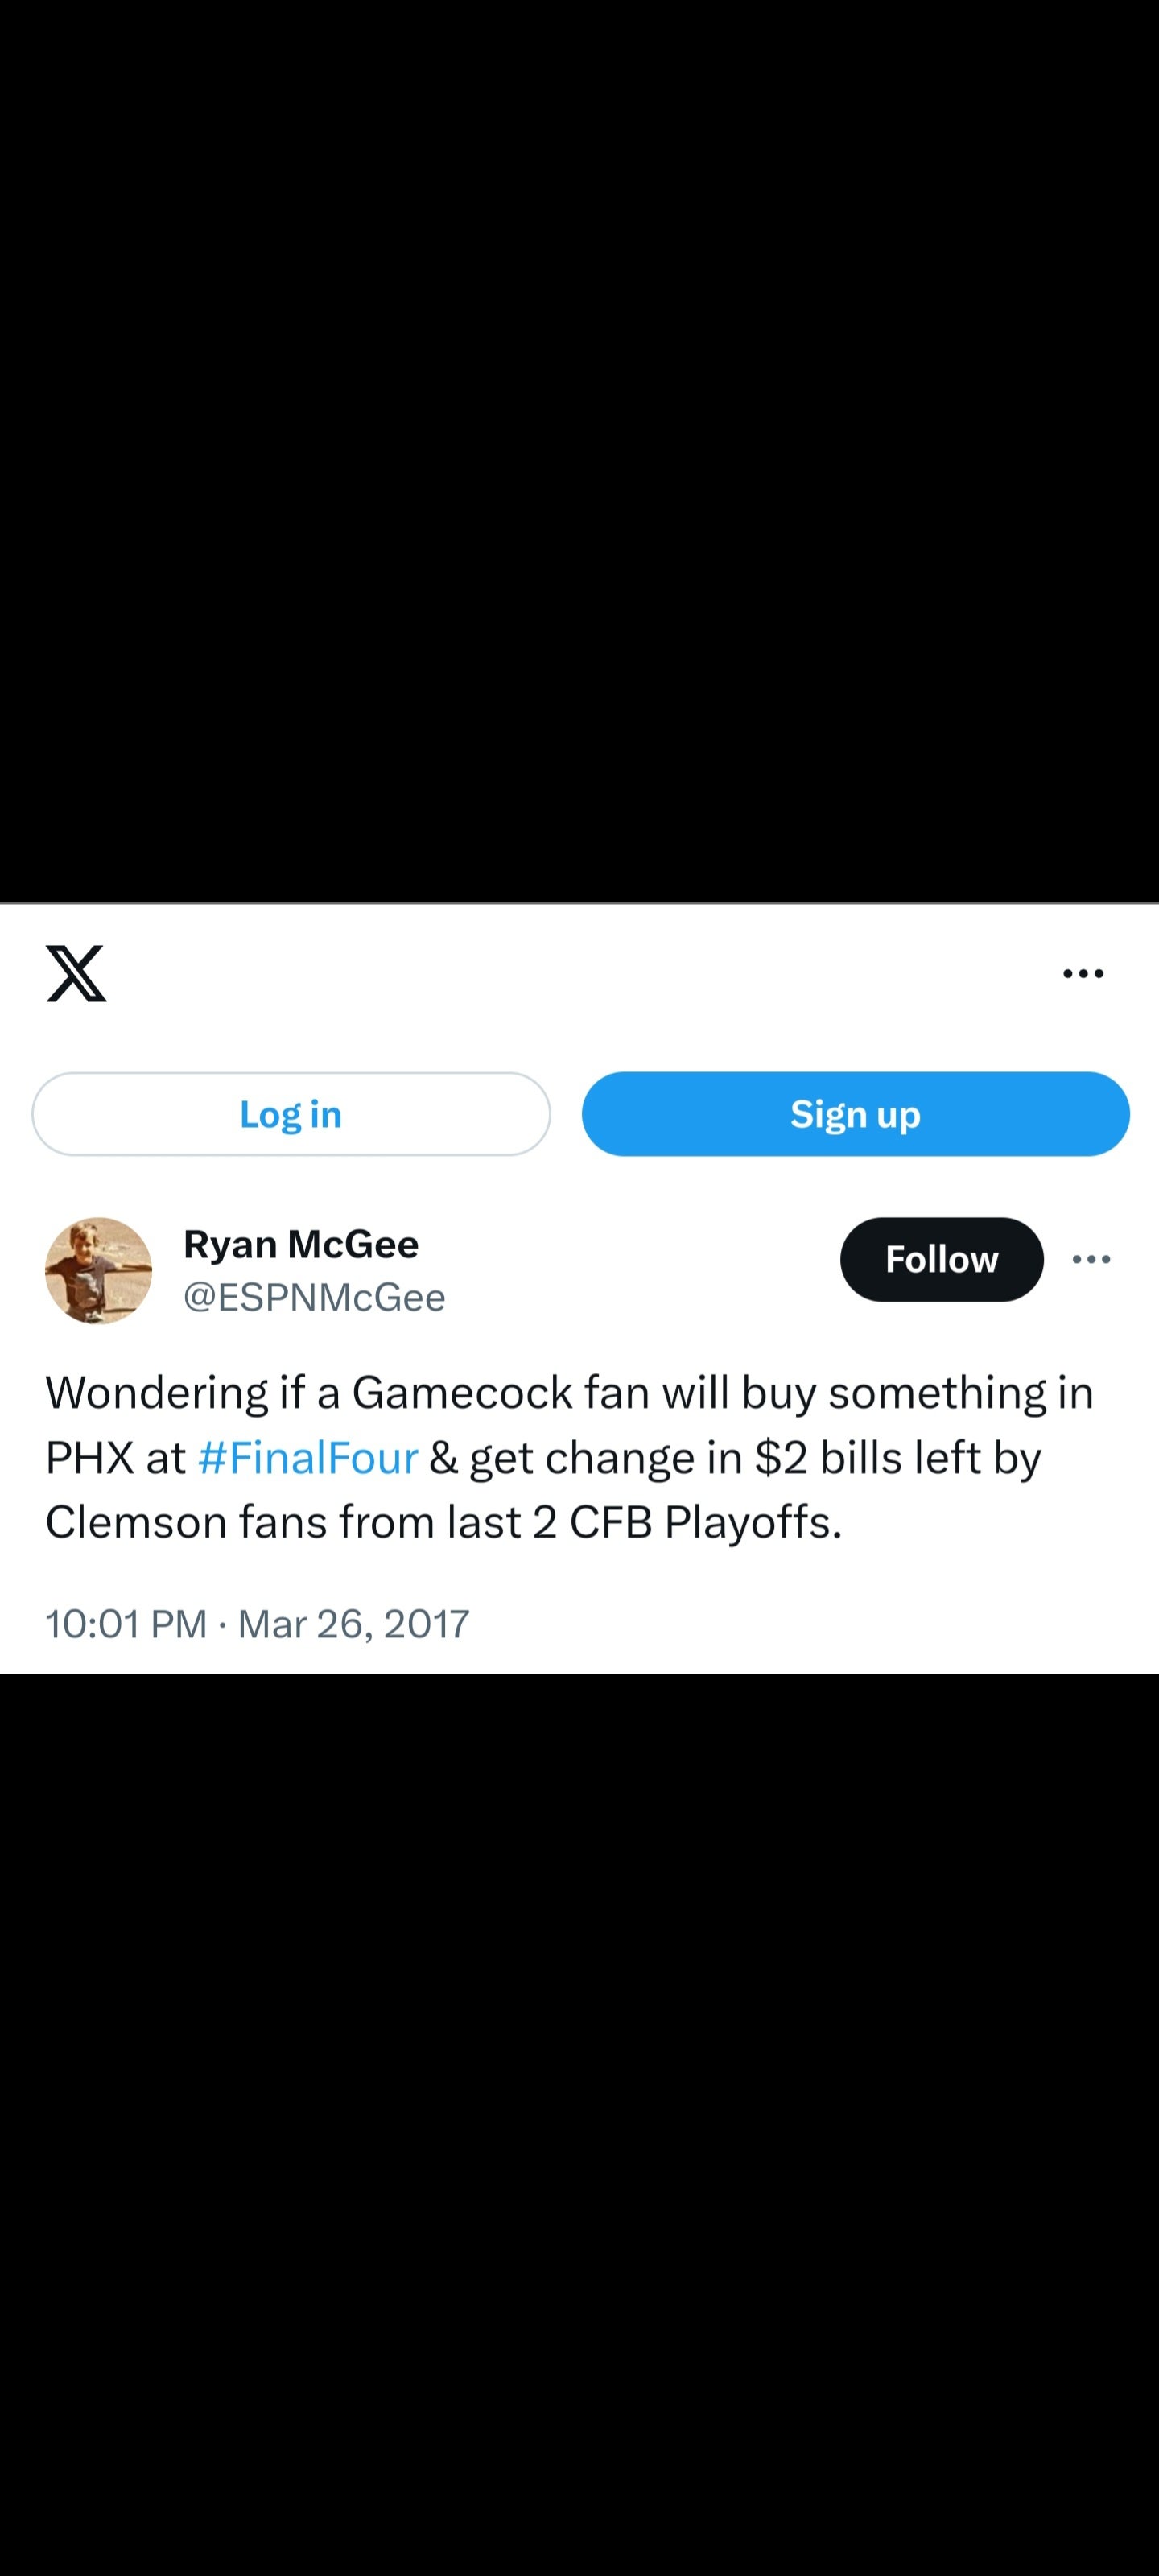Image resolution: width=1159 pixels, height=2576 pixels.
Task: Click the word "Wondering" in the tweet
Action: click(x=157, y=1393)
